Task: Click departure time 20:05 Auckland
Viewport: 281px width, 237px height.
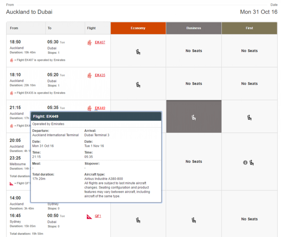Action: pos(15,140)
